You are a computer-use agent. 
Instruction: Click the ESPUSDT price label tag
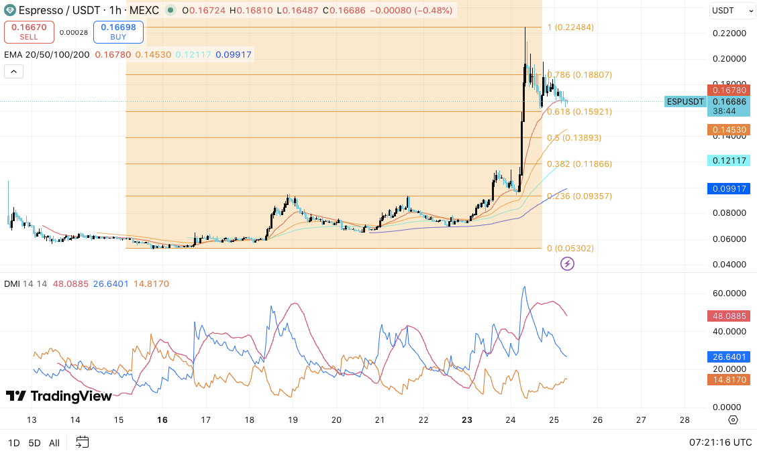click(x=685, y=102)
